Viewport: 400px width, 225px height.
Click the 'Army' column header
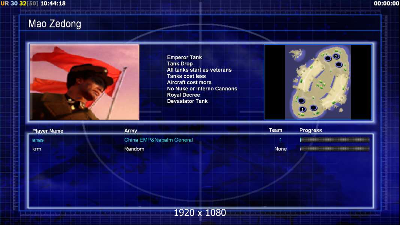(x=131, y=131)
